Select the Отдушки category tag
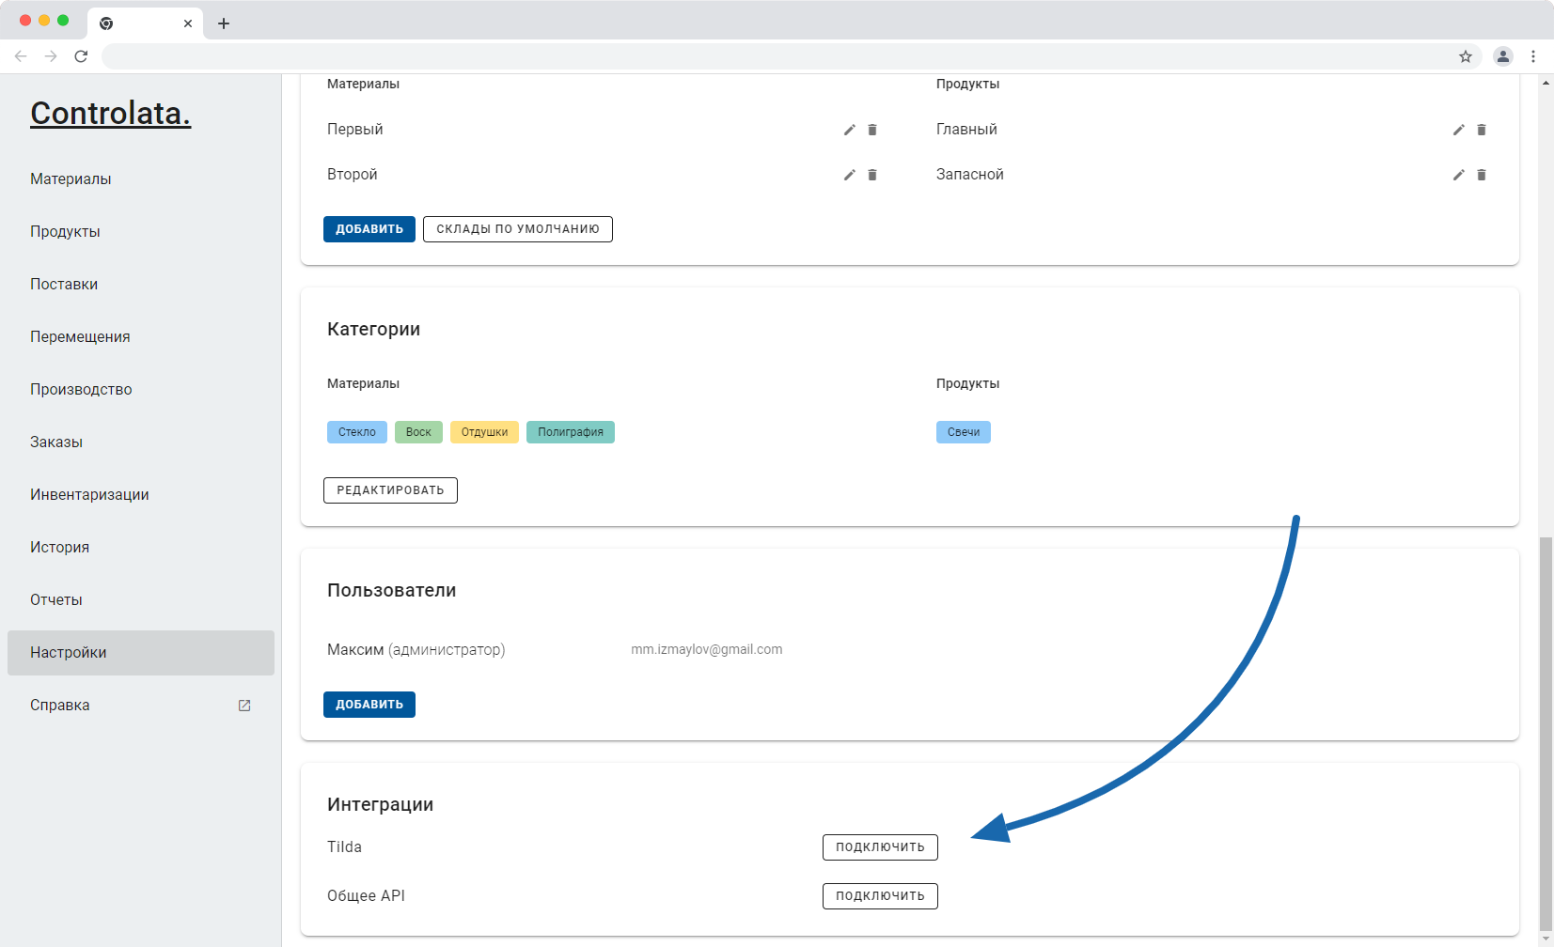This screenshot has height=947, width=1554. tap(484, 432)
